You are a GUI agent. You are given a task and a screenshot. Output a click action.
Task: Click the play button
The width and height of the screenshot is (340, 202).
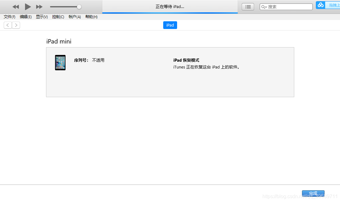(x=28, y=7)
